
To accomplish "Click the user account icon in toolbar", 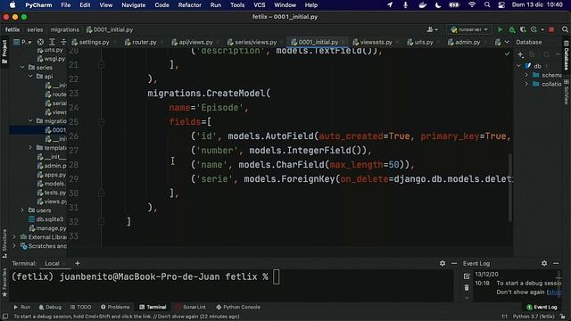I will click(x=432, y=29).
